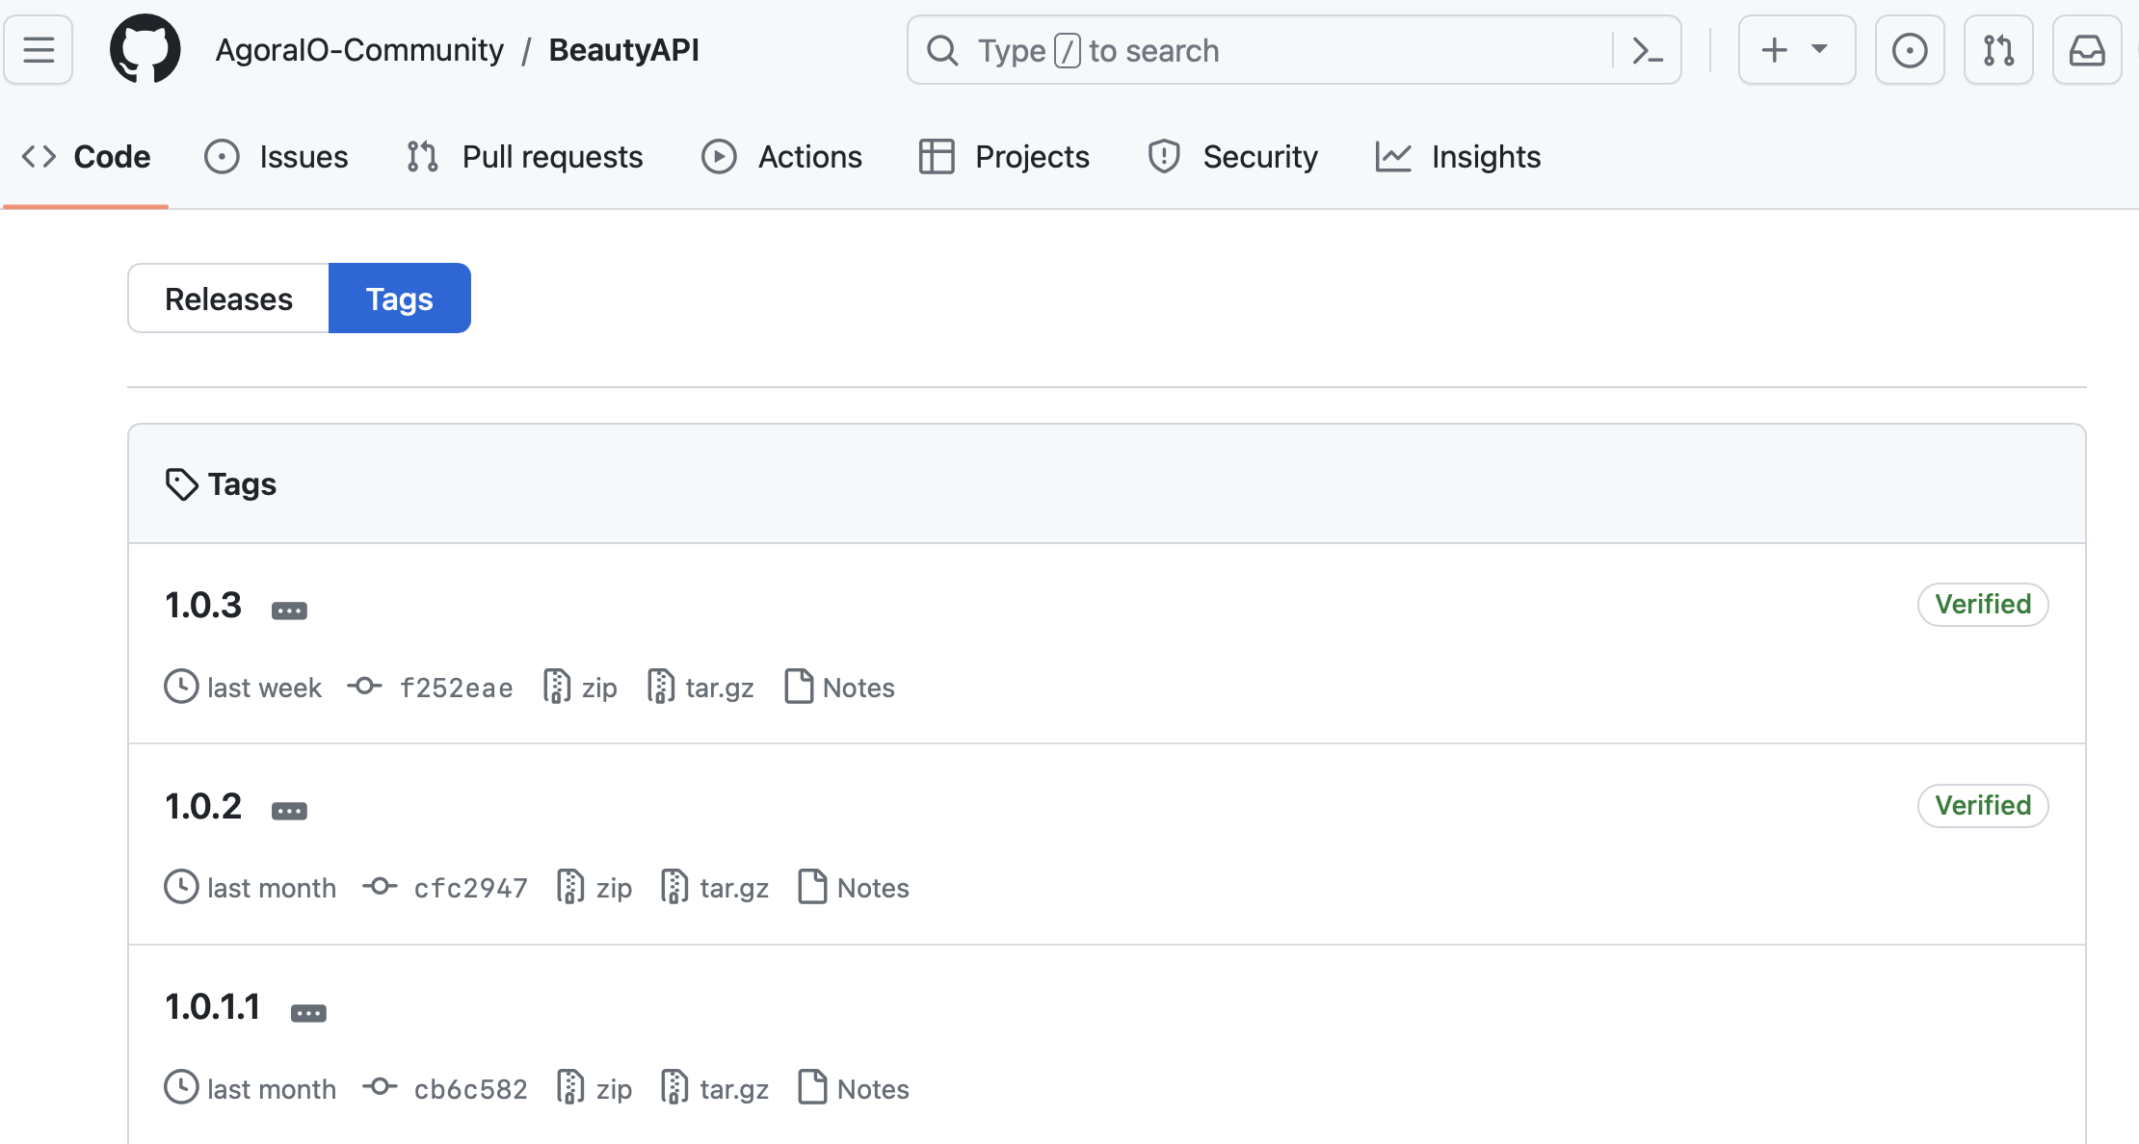Open BeautyAPI repository link
The image size is (2139, 1144).
(x=624, y=50)
